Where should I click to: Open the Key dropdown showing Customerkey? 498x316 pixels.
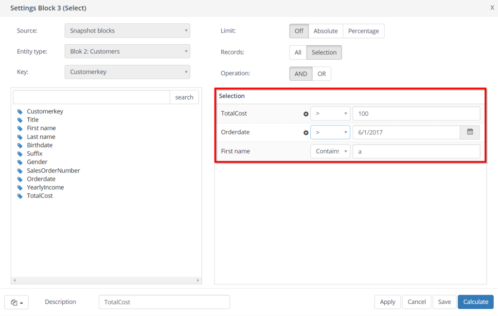pos(127,72)
